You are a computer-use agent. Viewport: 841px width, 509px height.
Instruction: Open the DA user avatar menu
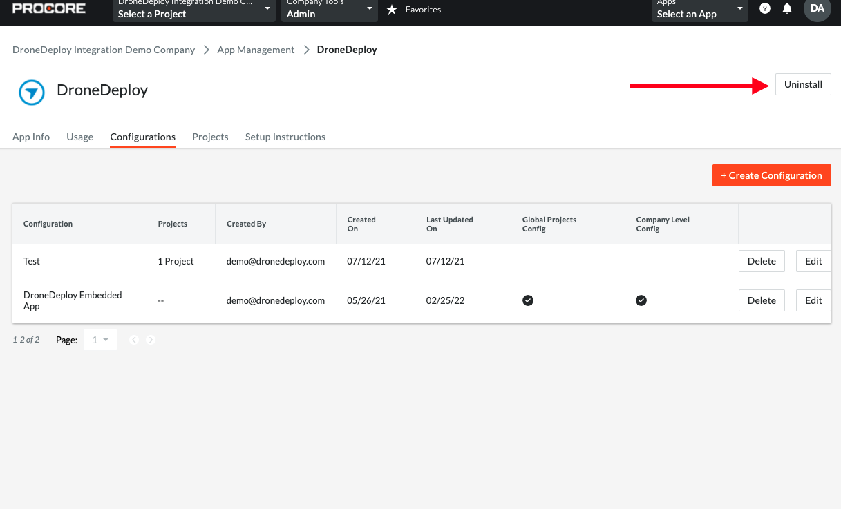click(x=816, y=10)
